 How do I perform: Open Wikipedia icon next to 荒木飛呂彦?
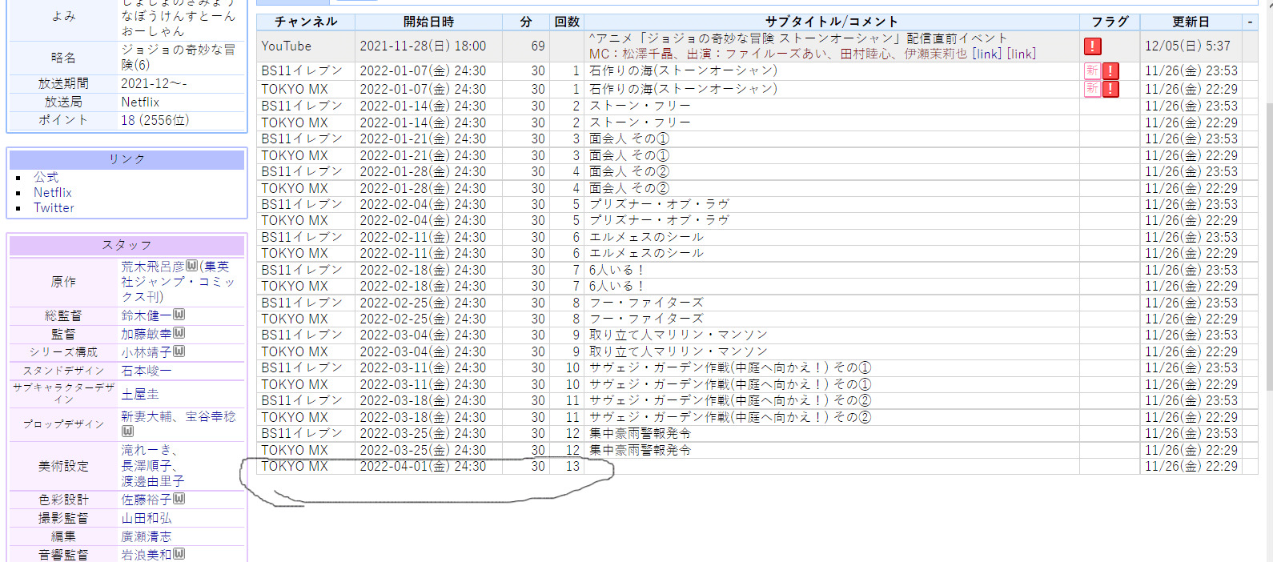(192, 267)
